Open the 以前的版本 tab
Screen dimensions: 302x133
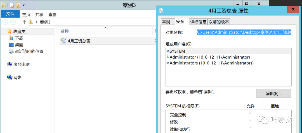coord(219,22)
